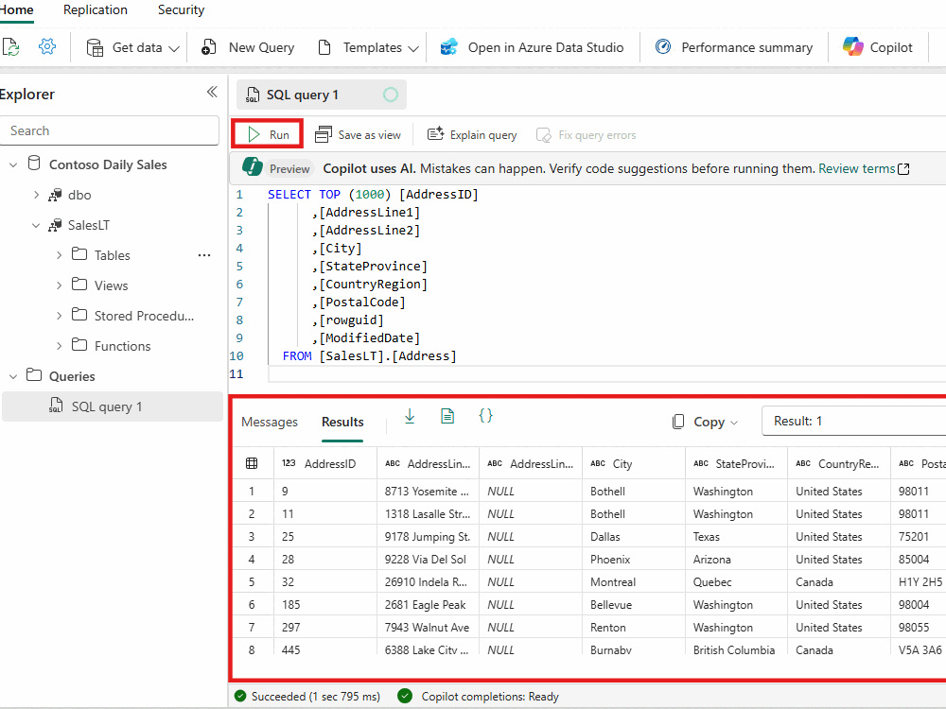Select the 'Arizona' cell
This screenshot has height=709, width=946.
pos(737,559)
